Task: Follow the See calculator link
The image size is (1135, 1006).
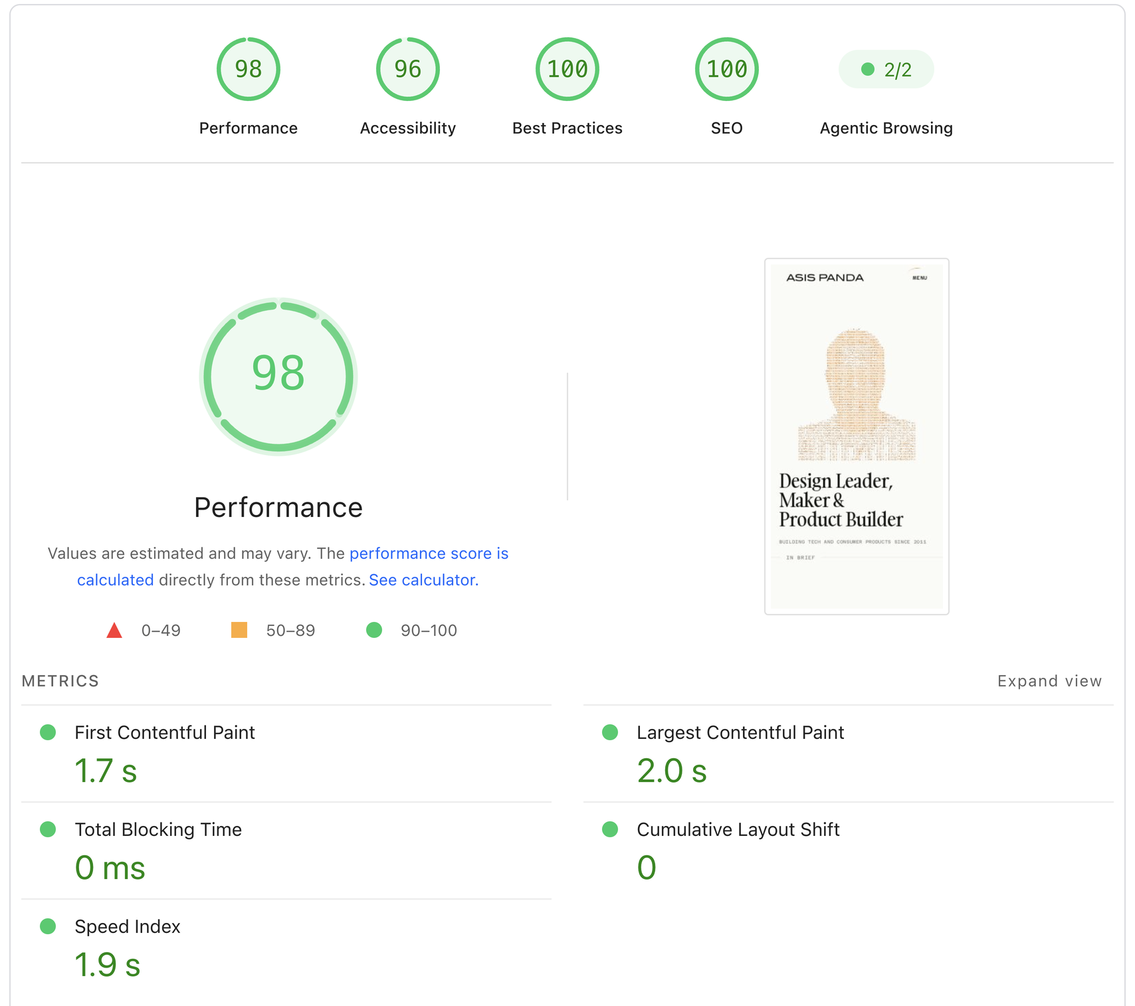Action: (423, 580)
